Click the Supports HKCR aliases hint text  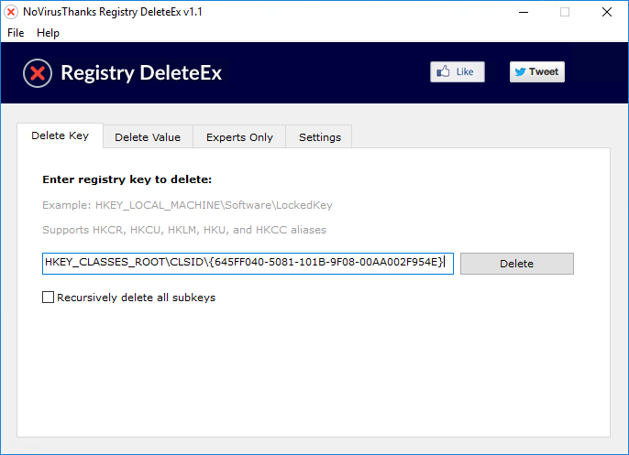pyautogui.click(x=184, y=230)
